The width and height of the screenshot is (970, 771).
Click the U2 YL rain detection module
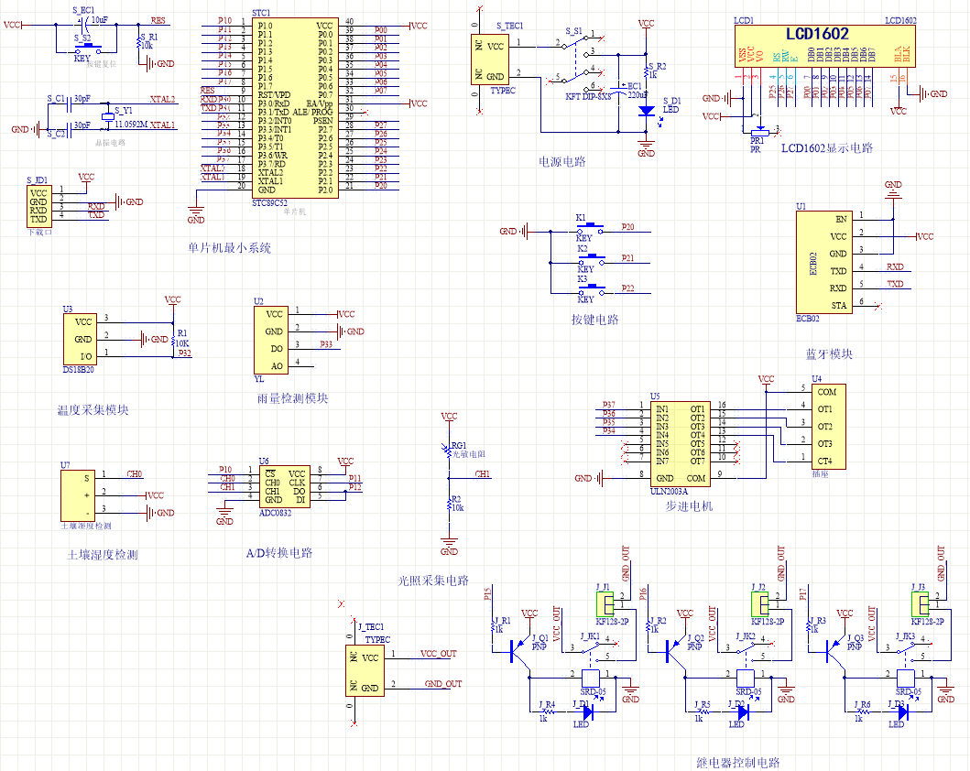coord(271,340)
